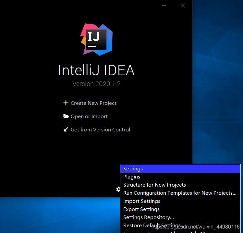
Task: Minimize the IntelliJ IDEA welcome window
Action: point(164,6)
